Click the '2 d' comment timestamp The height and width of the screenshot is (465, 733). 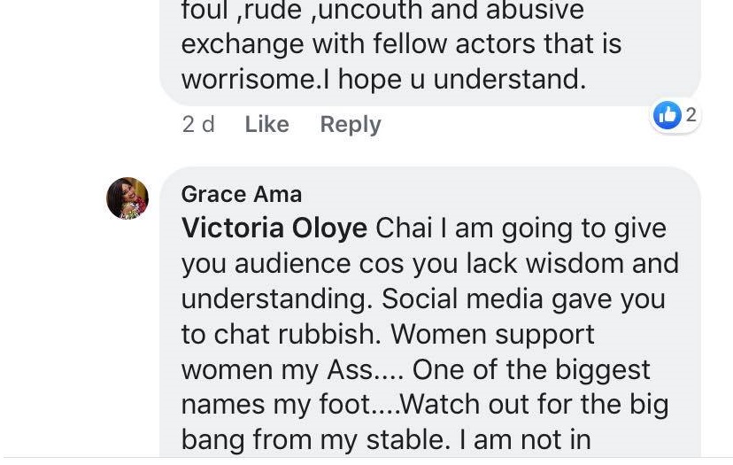tap(198, 124)
